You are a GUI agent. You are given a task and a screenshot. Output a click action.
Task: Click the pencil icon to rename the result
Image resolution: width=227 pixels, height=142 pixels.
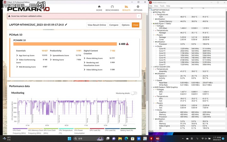tap(66, 25)
